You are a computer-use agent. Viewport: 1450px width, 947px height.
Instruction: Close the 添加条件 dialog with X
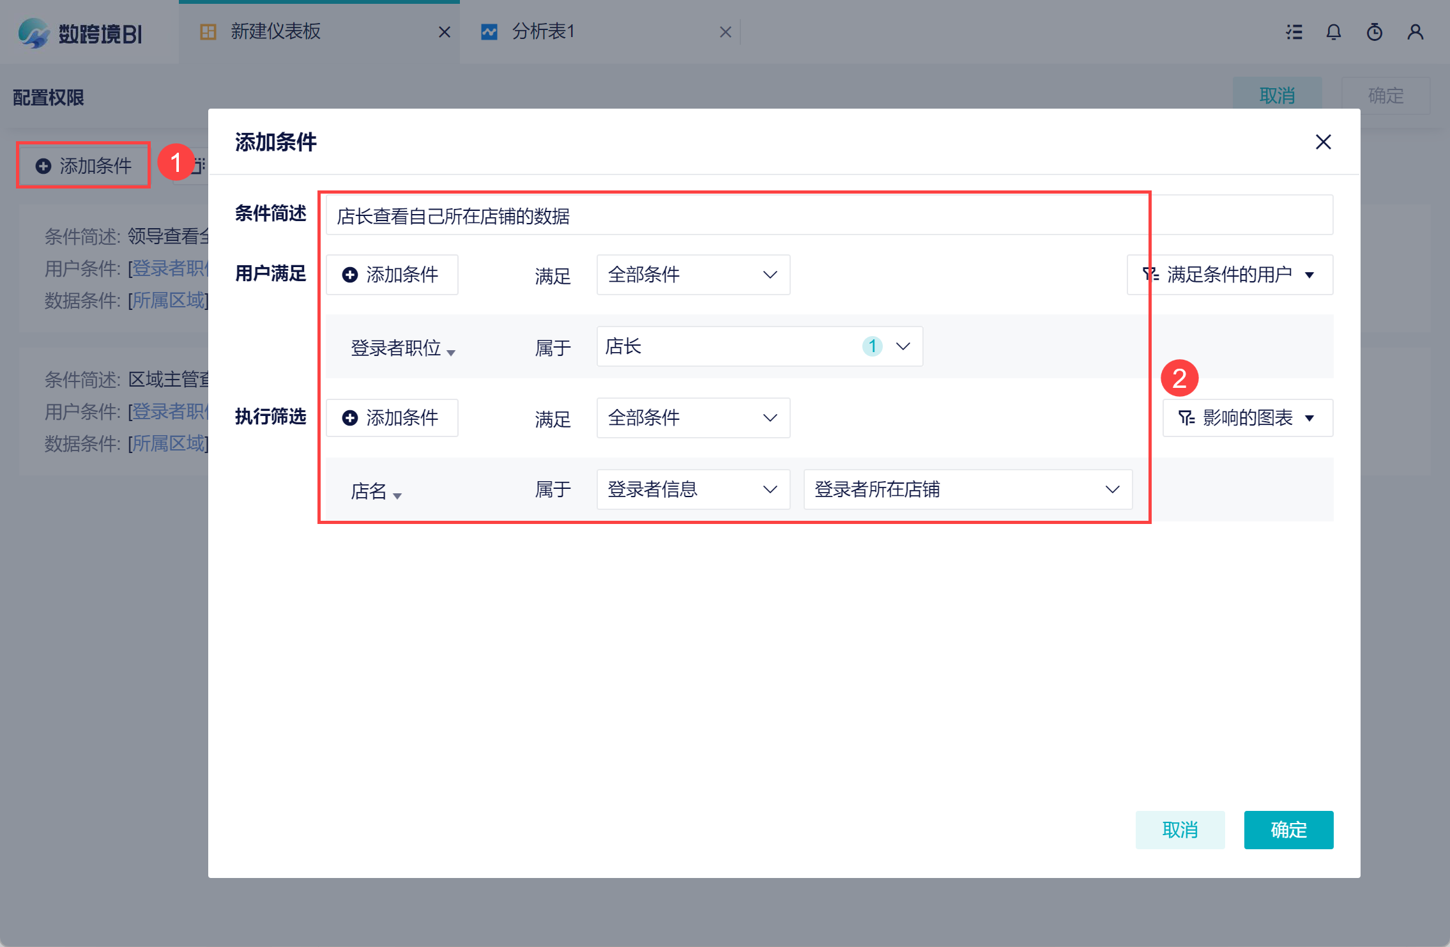[1324, 142]
